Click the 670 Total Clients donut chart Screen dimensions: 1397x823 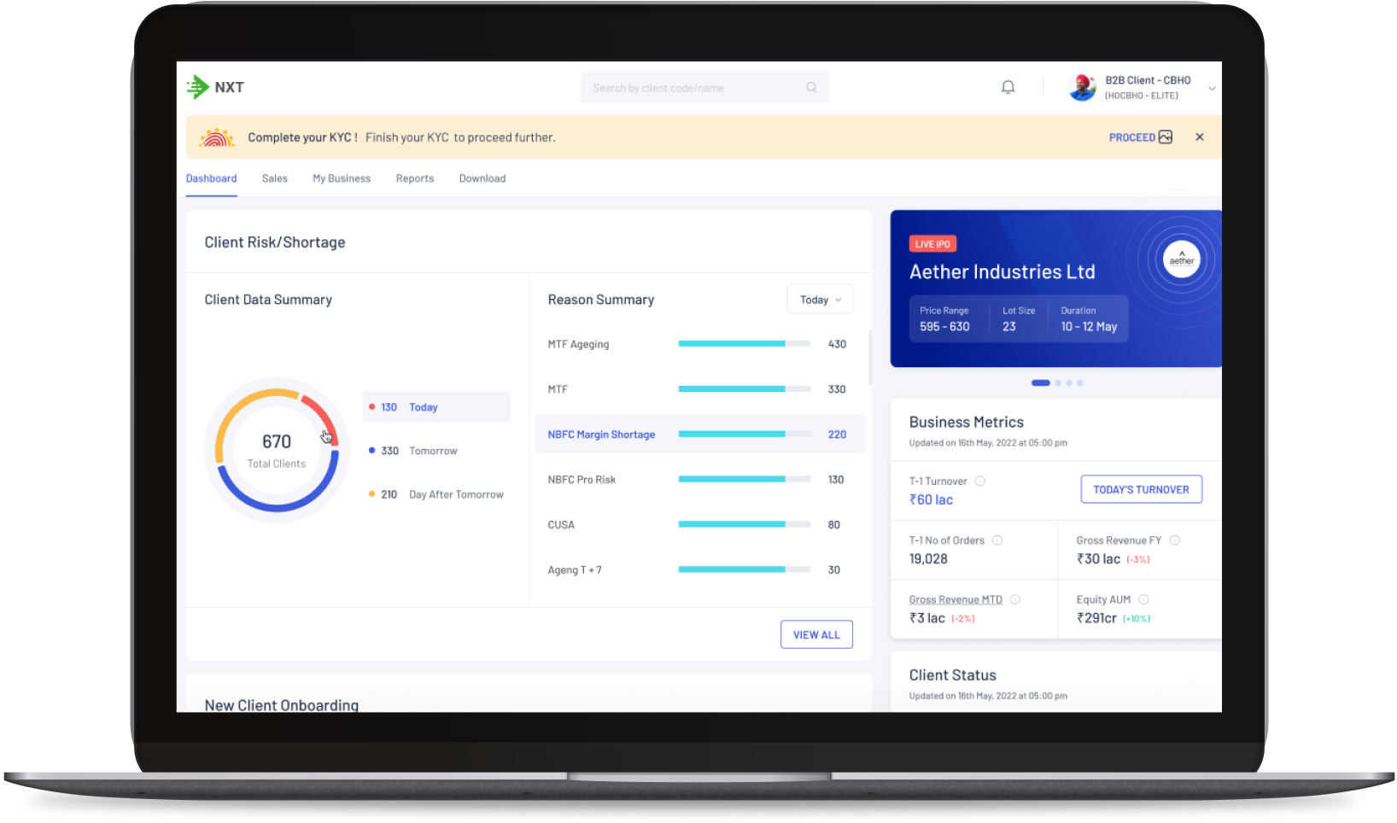(x=277, y=450)
